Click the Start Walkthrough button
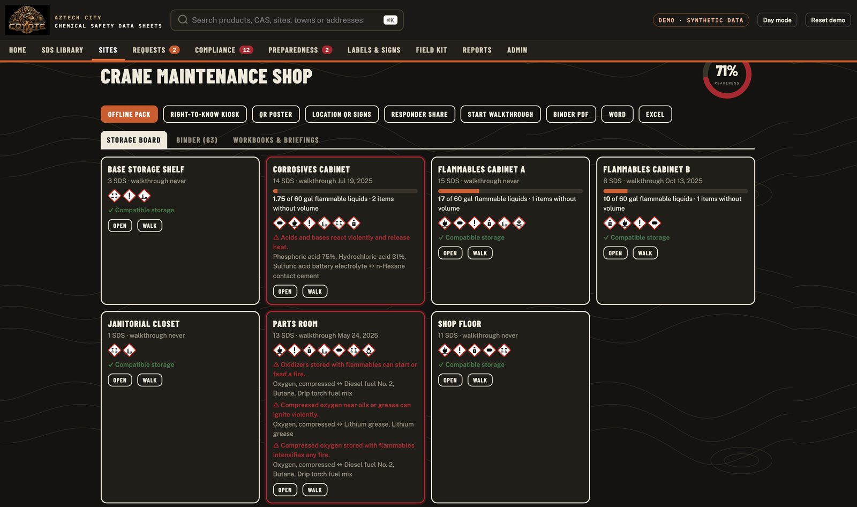The width and height of the screenshot is (857, 507). 500,114
